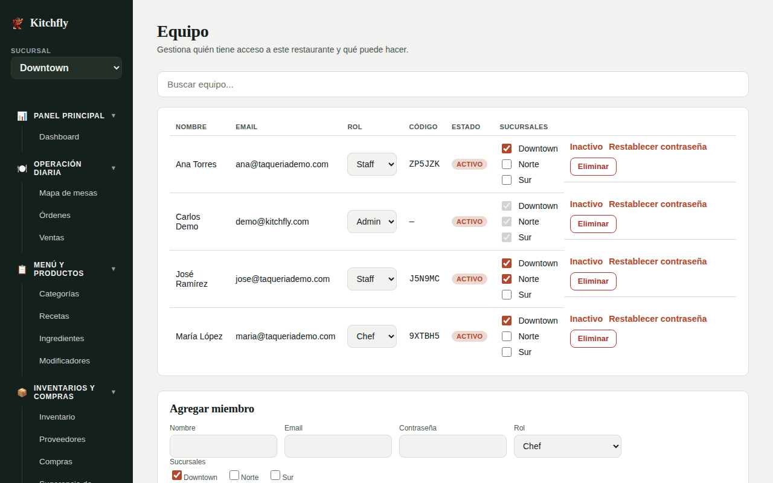773x483 pixels.
Task: Collapse the Menú y Productos section
Action: click(x=114, y=269)
